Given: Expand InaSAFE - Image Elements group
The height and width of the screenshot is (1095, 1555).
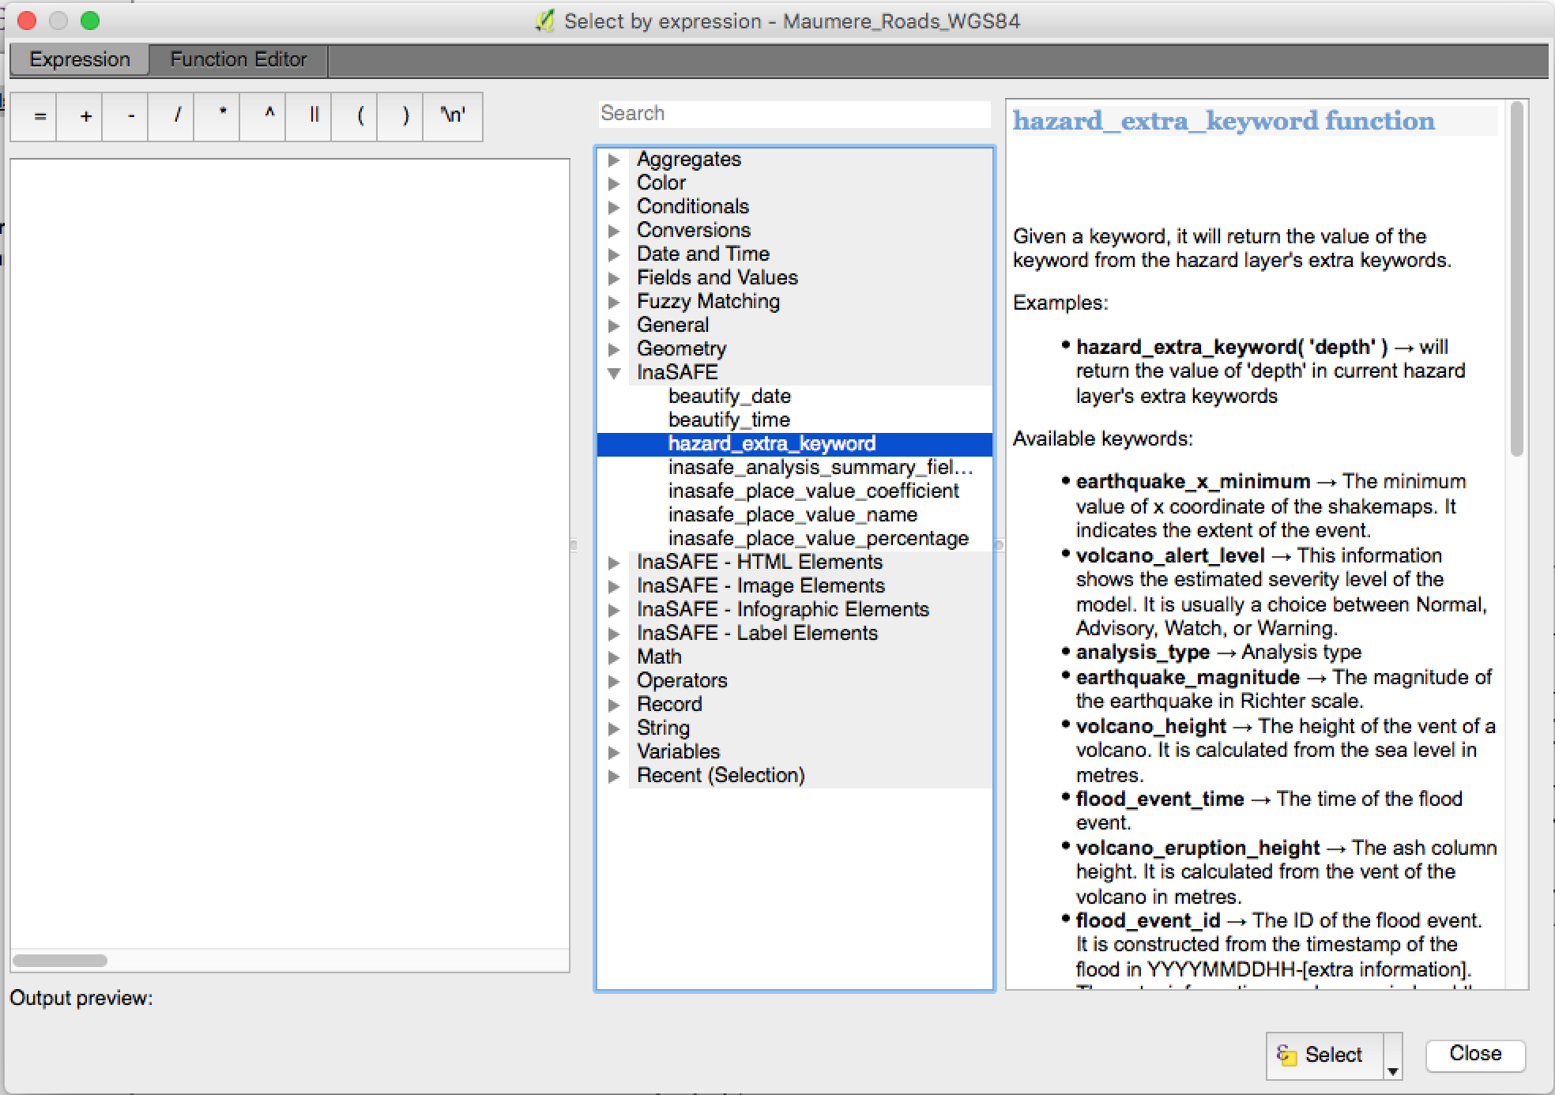Looking at the screenshot, I should [x=614, y=586].
